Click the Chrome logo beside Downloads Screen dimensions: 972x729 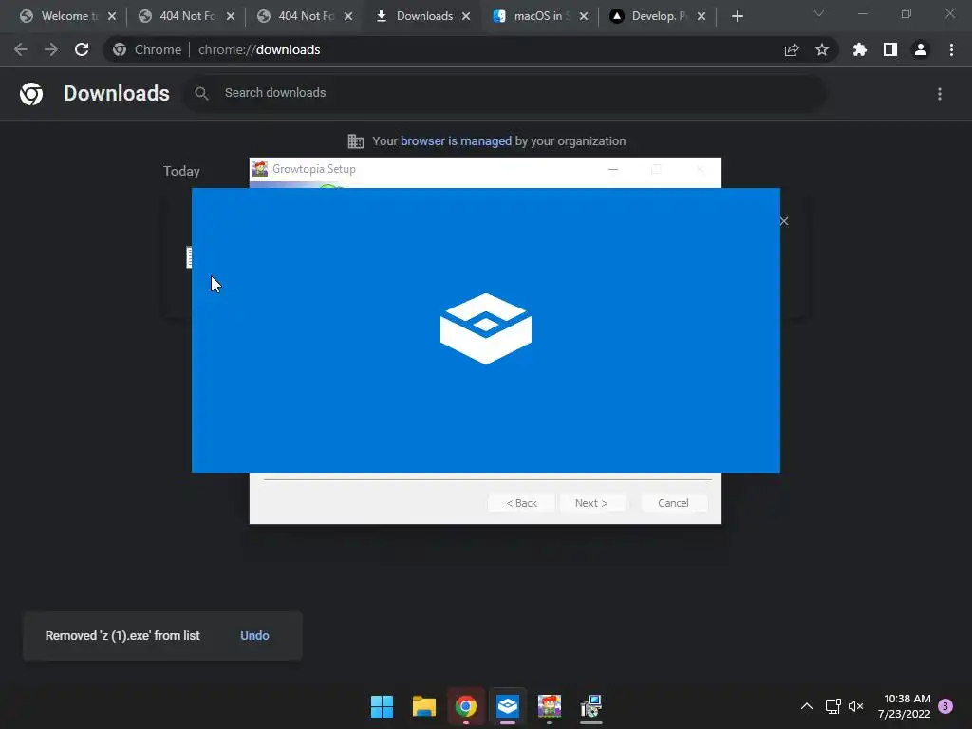click(31, 94)
